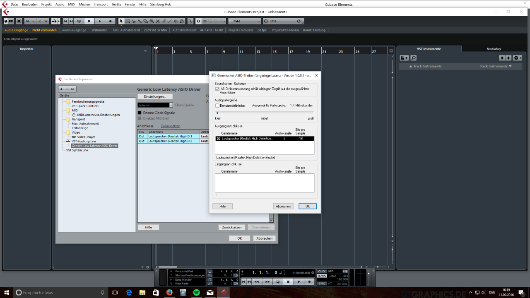Select the Color paint bucket tool

182,21
